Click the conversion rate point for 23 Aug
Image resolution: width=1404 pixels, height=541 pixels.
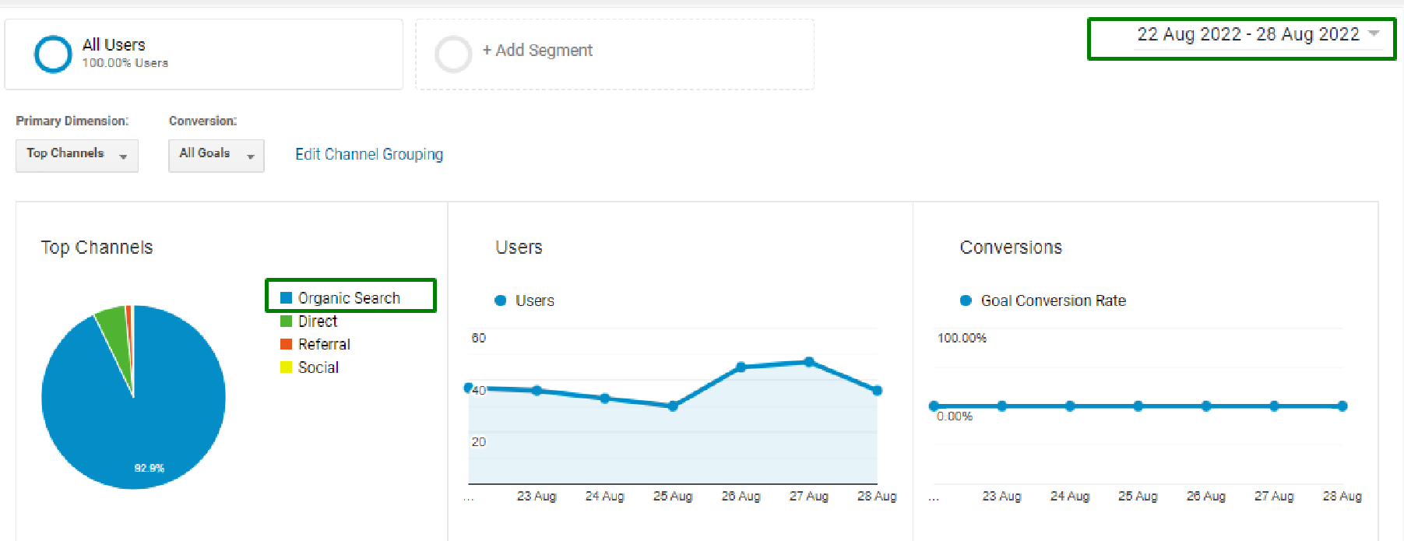(1002, 406)
